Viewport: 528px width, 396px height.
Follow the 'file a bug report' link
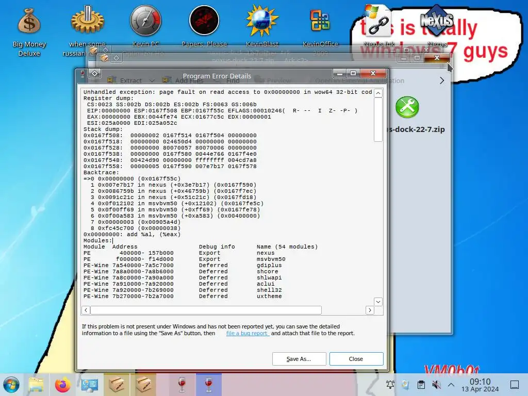click(247, 333)
